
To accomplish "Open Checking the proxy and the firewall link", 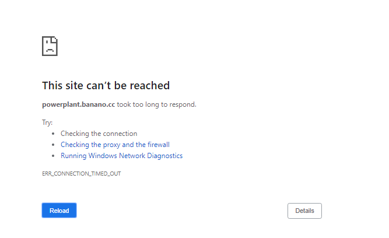I will click(115, 145).
